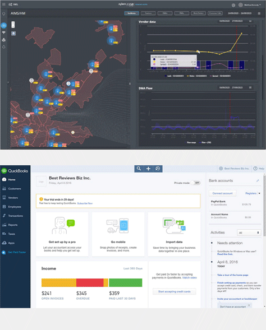Click the green paid last 30 days bar
Image resolution: width=266 pixels, height=330 pixels.
pyautogui.click(x=125, y=282)
